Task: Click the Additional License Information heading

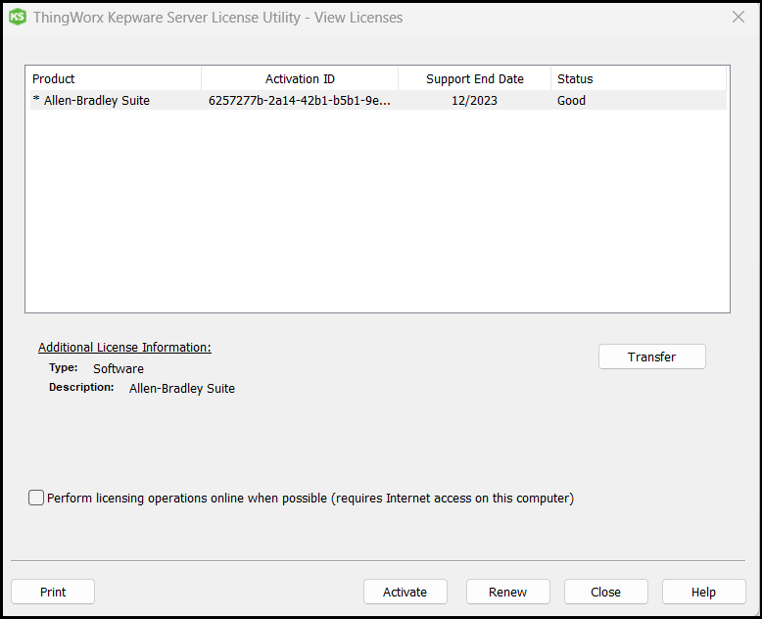Action: click(x=124, y=348)
